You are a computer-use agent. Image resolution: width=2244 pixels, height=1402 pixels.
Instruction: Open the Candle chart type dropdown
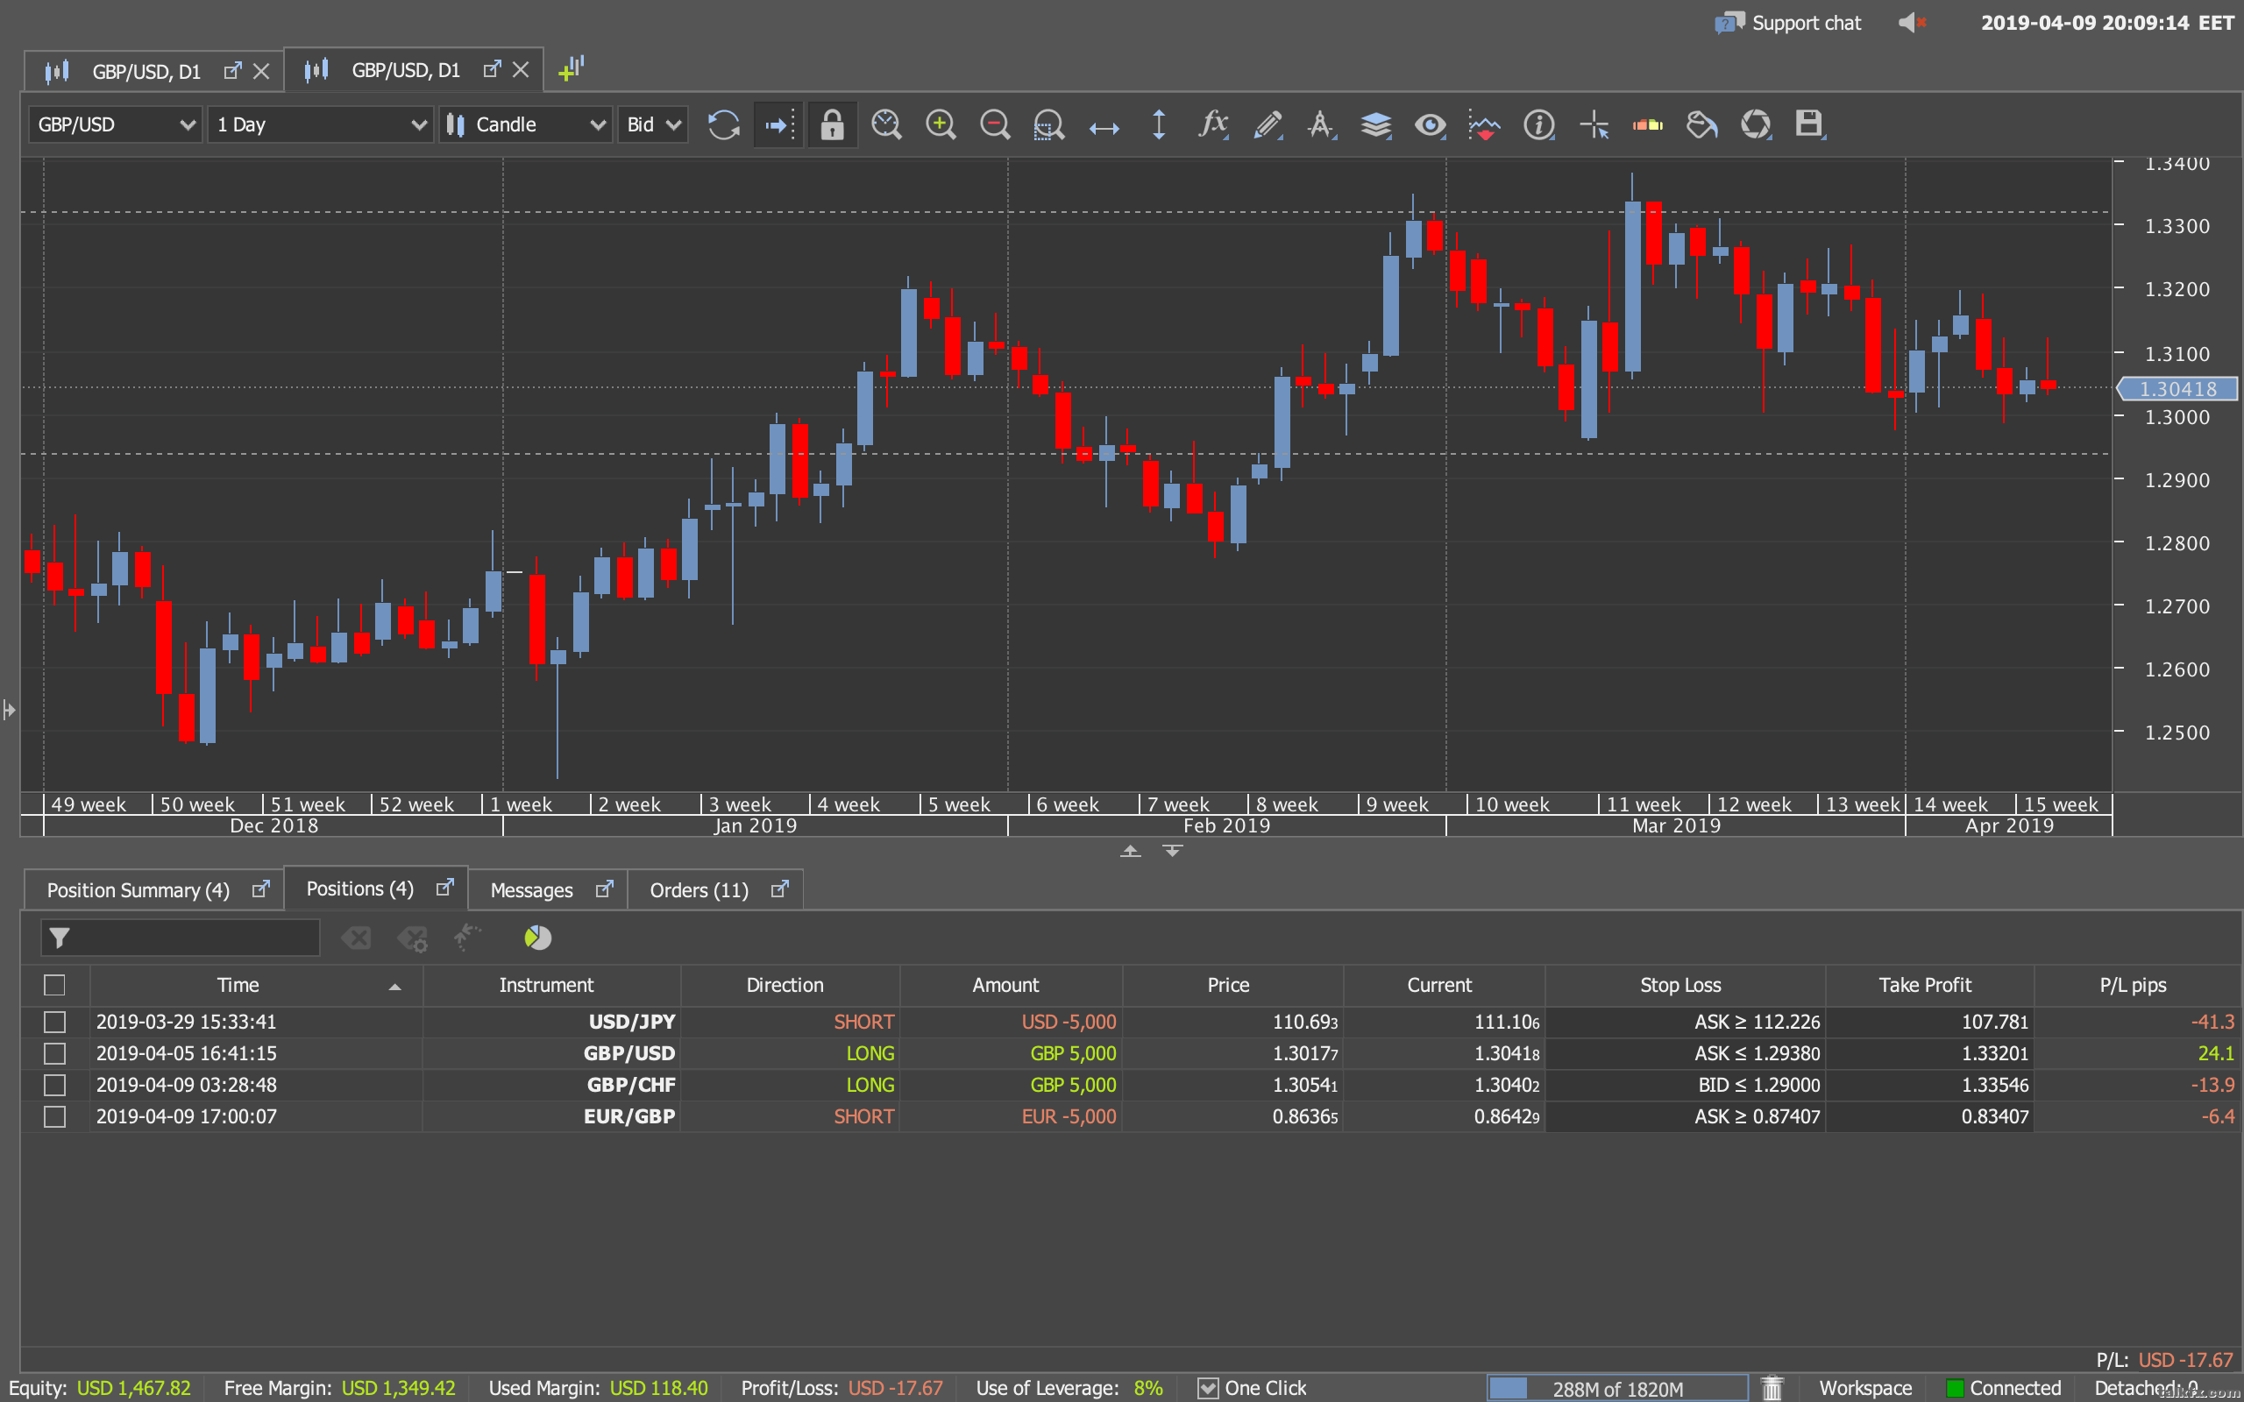526,124
